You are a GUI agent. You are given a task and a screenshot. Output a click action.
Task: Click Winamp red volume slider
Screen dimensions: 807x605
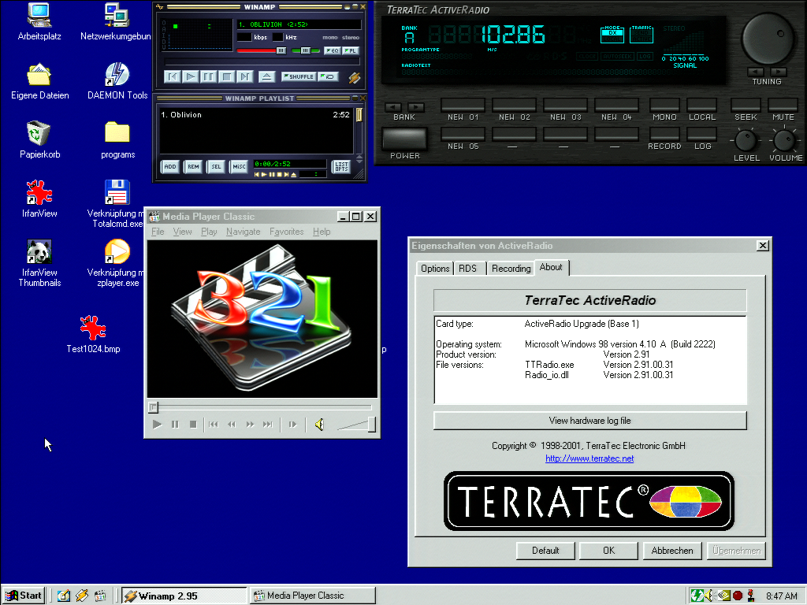[x=262, y=50]
